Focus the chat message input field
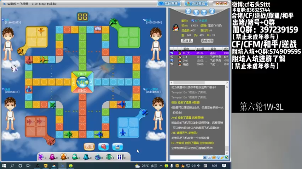This screenshot has height=169, width=302. (x=186, y=157)
